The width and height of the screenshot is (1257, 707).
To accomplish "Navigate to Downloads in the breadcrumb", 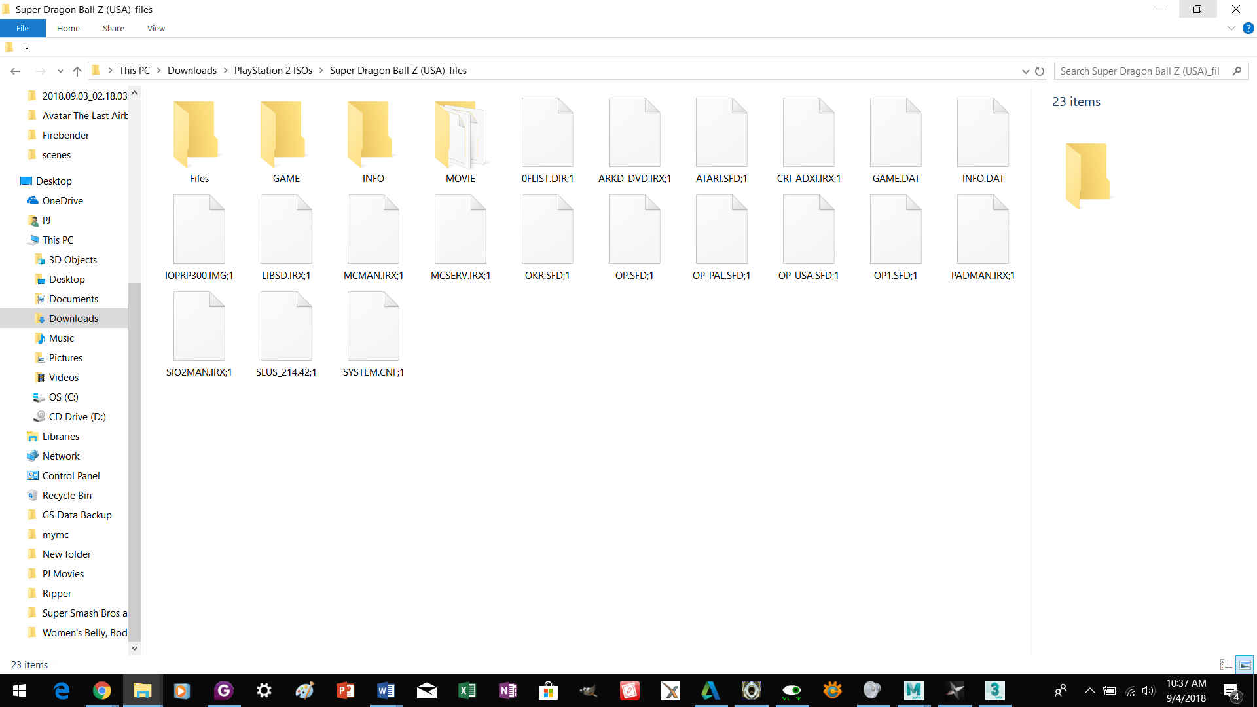I will pos(192,71).
